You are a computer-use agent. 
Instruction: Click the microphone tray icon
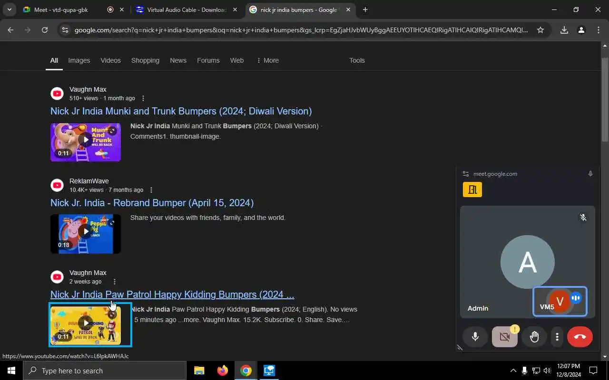[x=524, y=370]
